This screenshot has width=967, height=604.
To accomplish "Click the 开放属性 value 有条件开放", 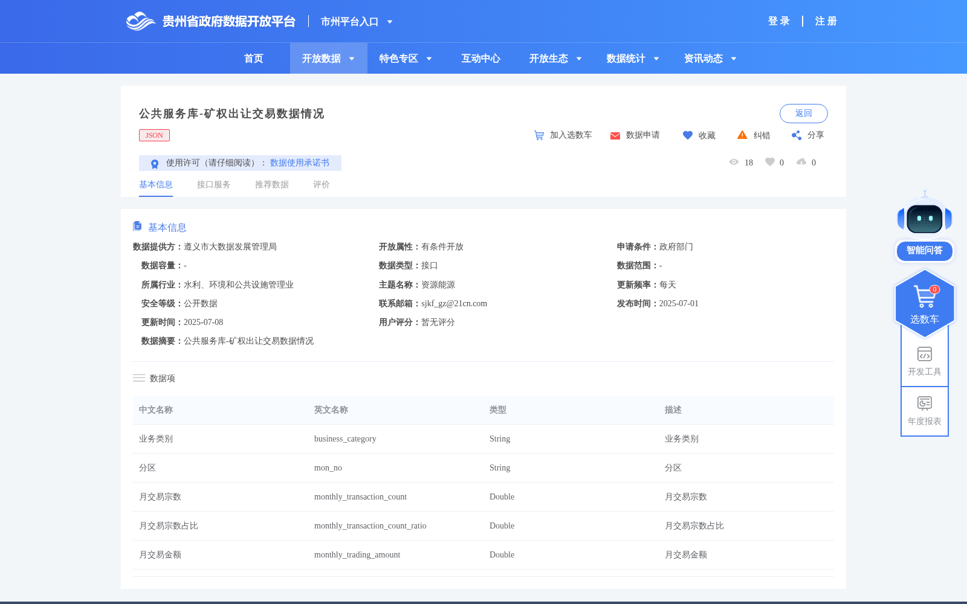I will point(442,247).
